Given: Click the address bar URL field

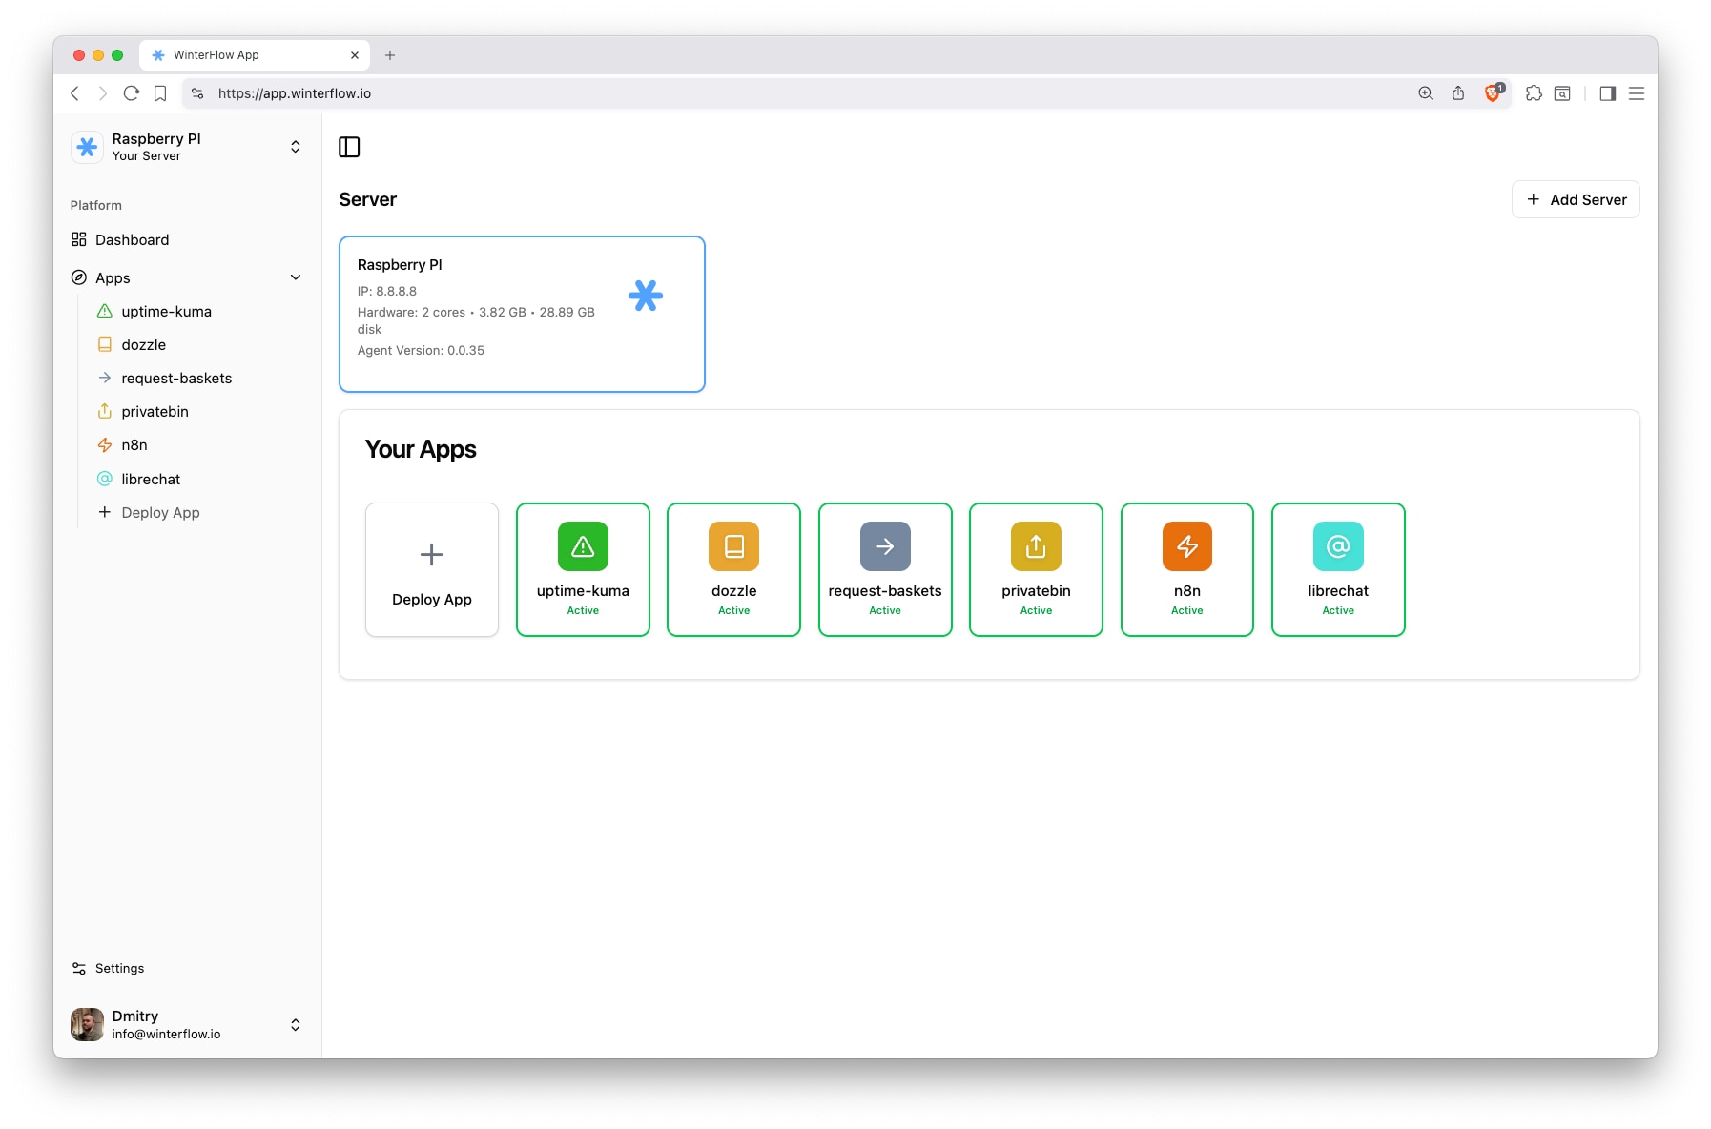Looking at the screenshot, I should coord(801,93).
